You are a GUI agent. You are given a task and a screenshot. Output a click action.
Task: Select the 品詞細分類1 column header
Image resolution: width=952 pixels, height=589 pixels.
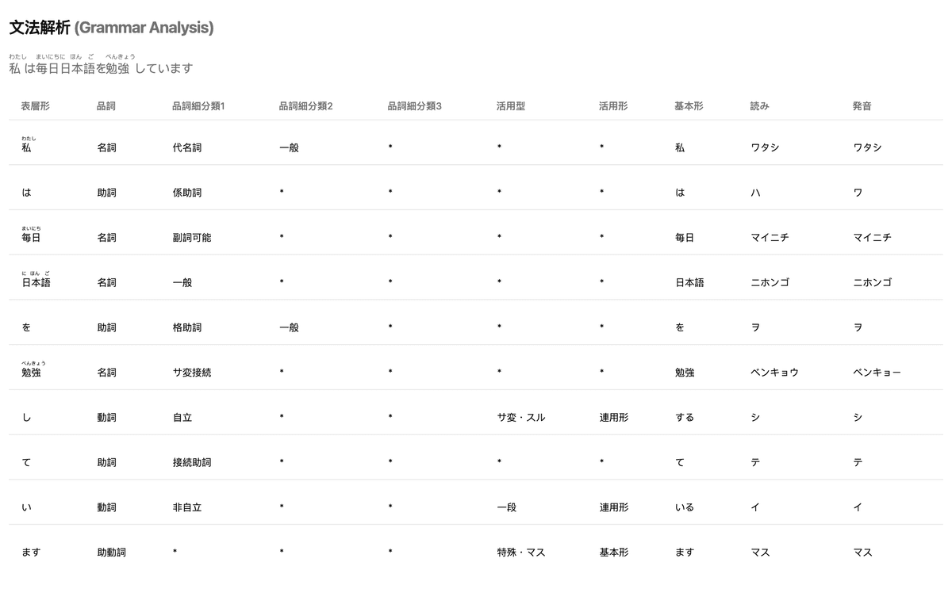tap(198, 105)
